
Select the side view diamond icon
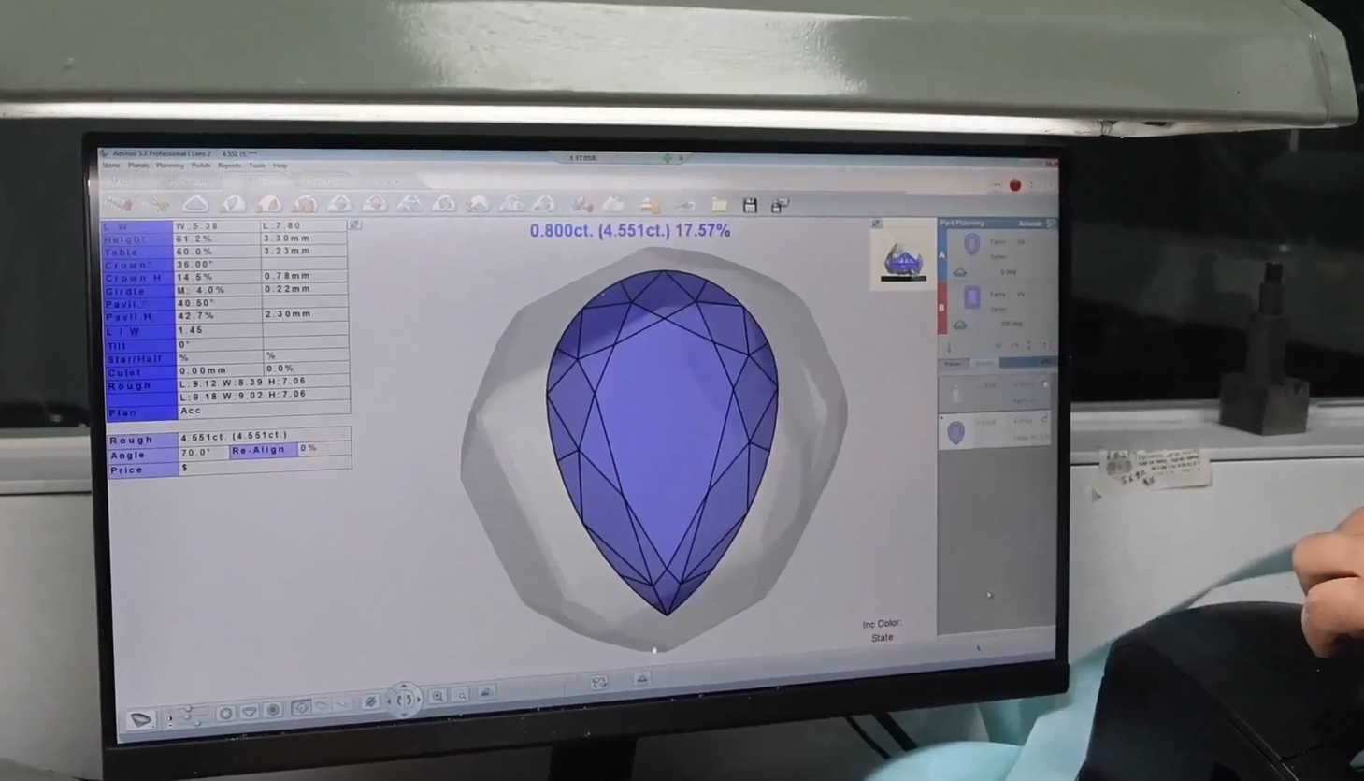(x=250, y=713)
